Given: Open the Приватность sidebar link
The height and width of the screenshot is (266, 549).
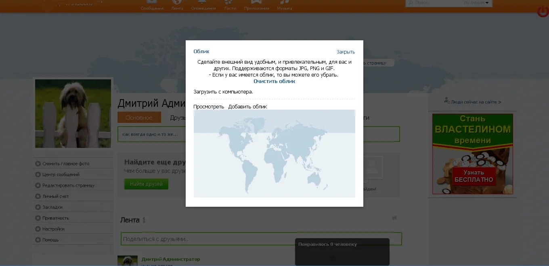Looking at the screenshot, I should click(56, 218).
